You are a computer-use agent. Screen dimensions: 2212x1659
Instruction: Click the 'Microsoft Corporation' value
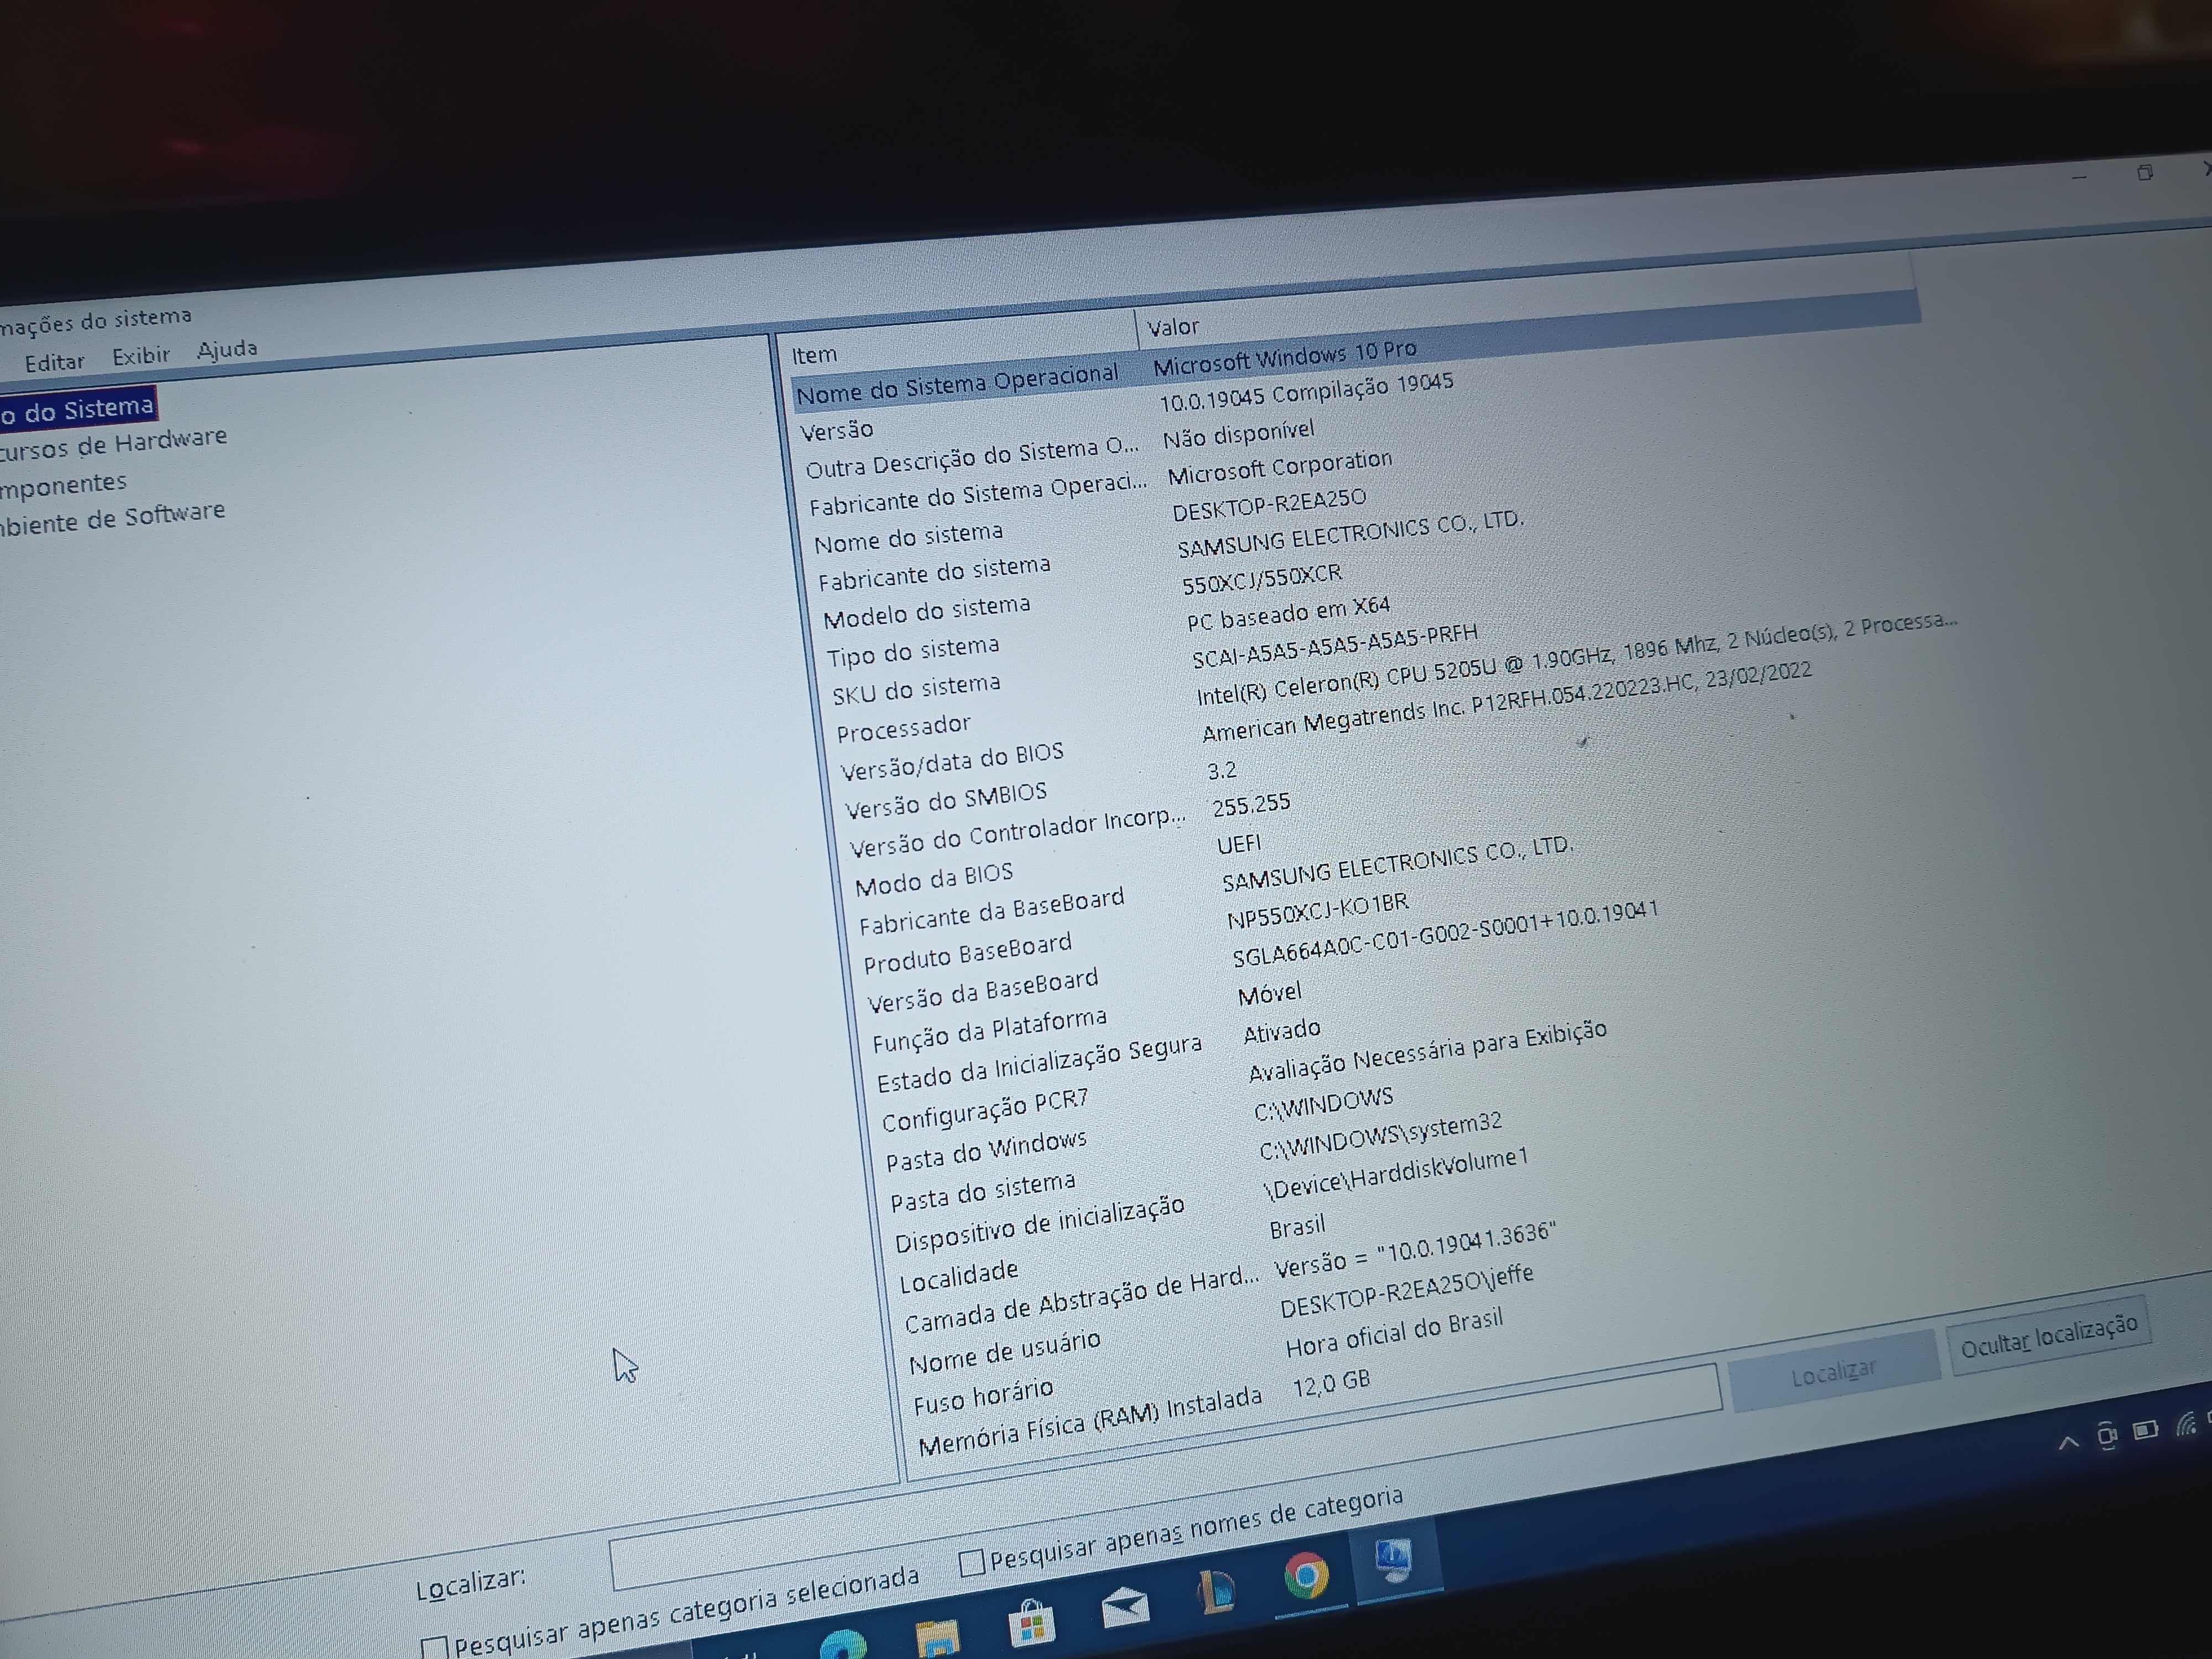1280,468
